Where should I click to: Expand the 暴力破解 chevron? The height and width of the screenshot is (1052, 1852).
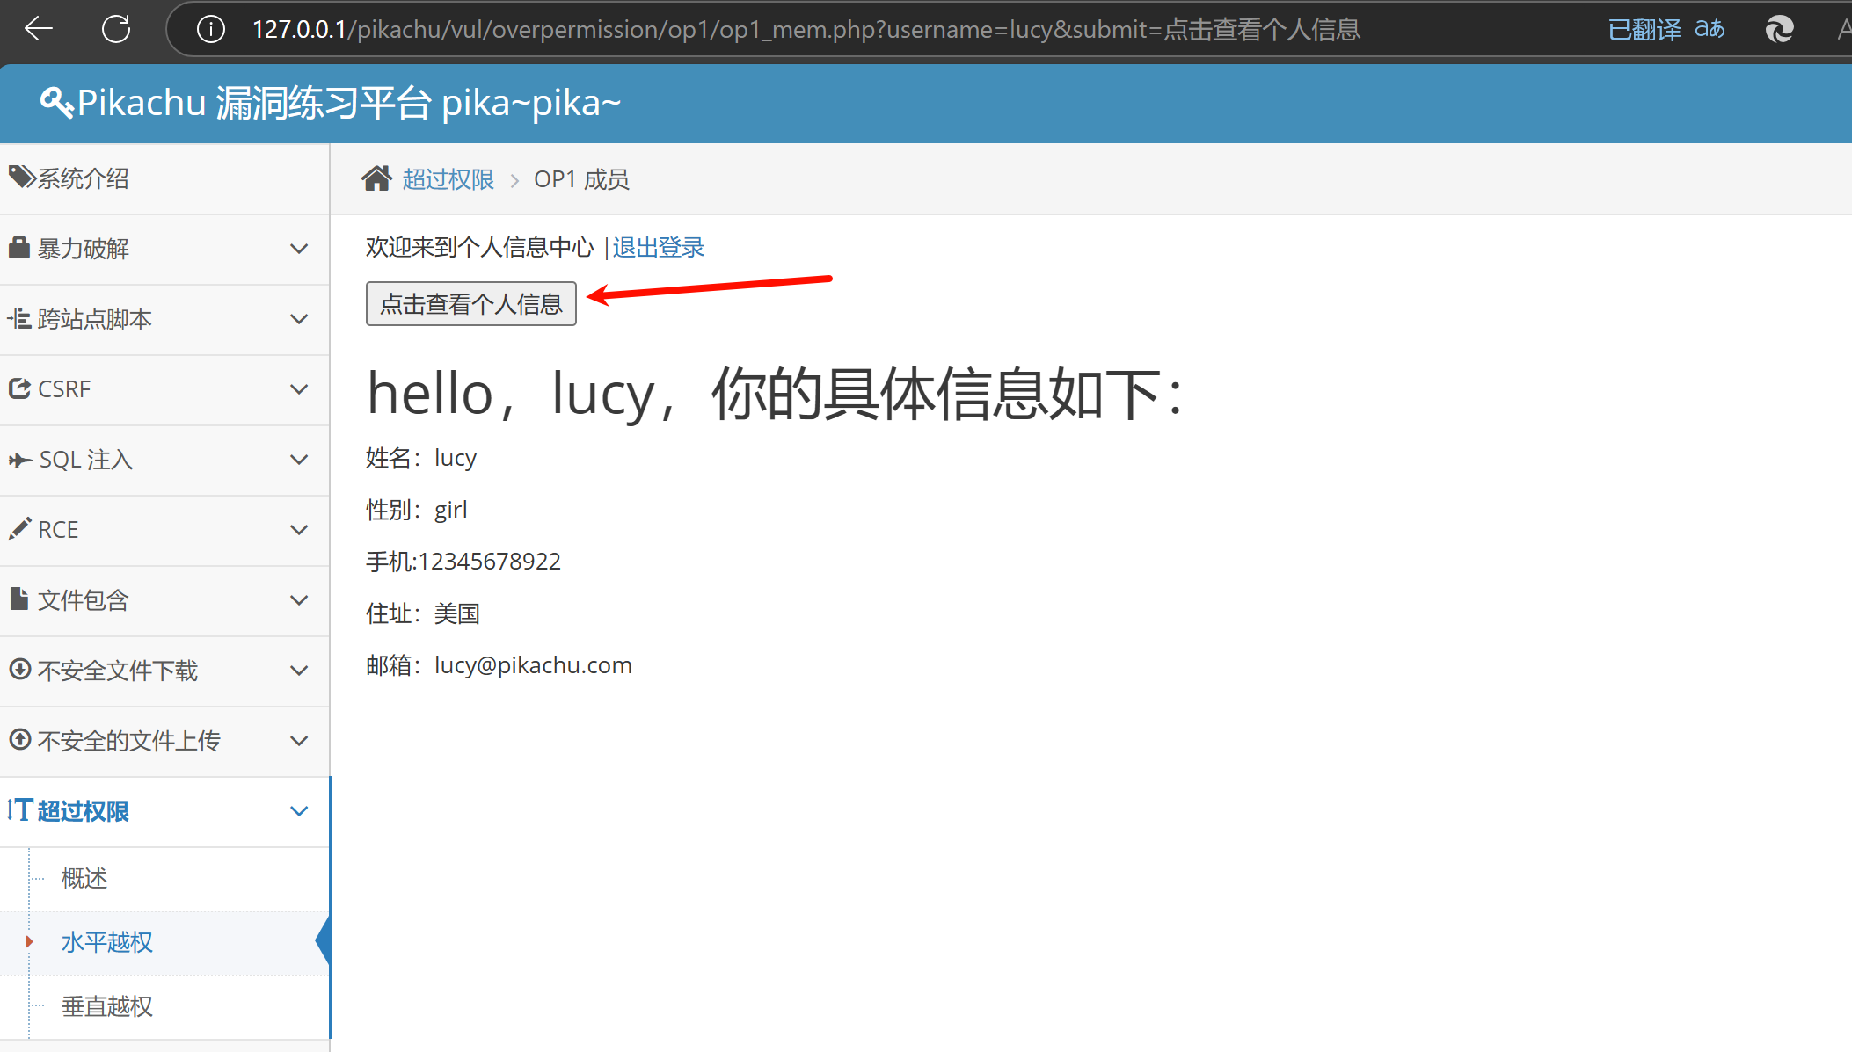pyautogui.click(x=299, y=249)
